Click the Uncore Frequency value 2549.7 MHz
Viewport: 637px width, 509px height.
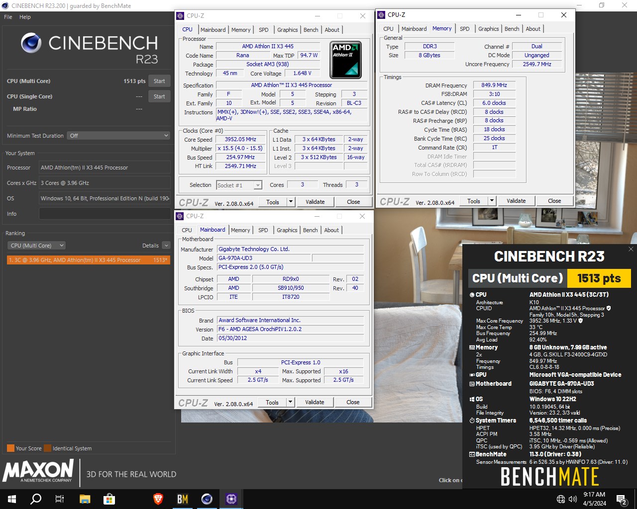tap(537, 64)
